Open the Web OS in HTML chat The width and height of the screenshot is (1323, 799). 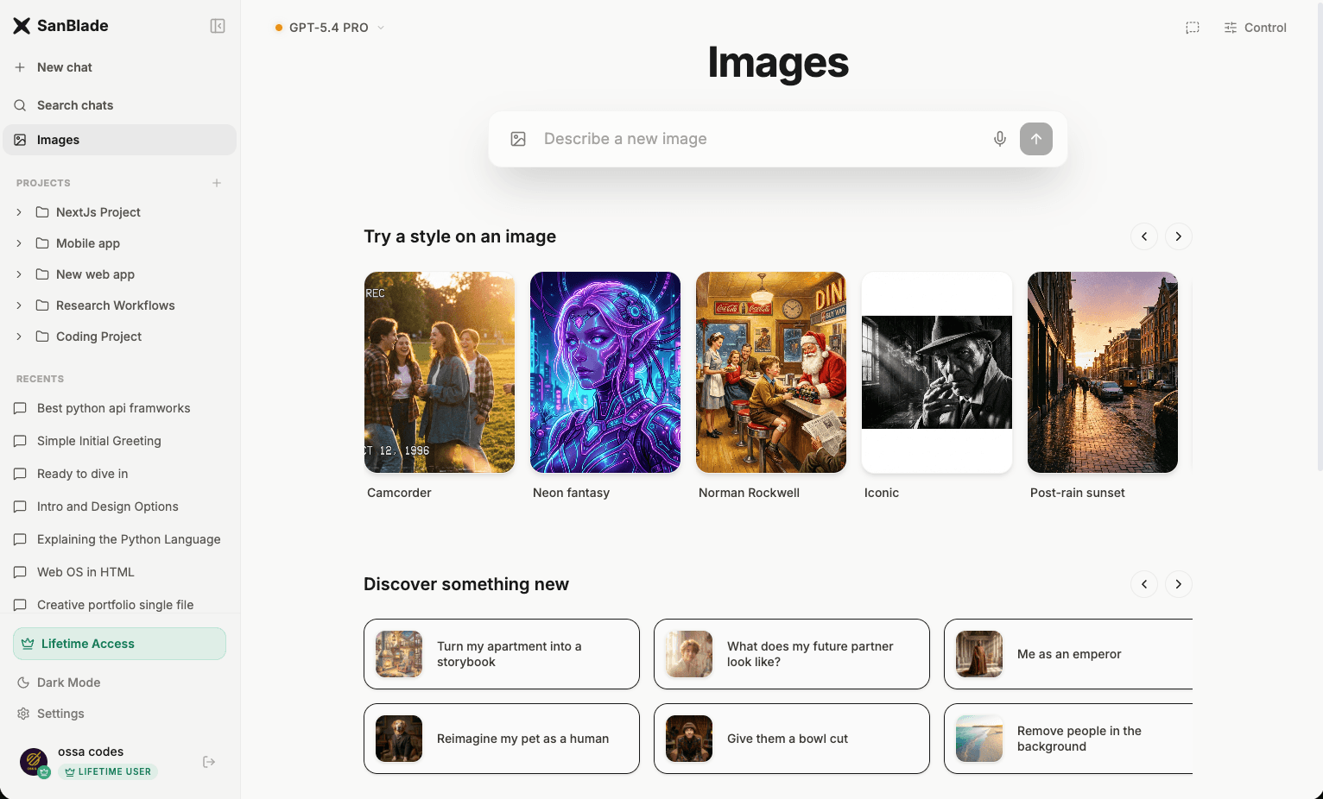point(85,571)
